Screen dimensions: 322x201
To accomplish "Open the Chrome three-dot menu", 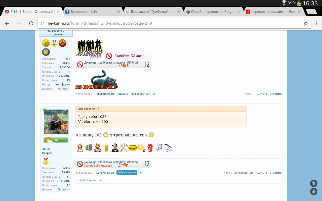I will pos(316,23).
